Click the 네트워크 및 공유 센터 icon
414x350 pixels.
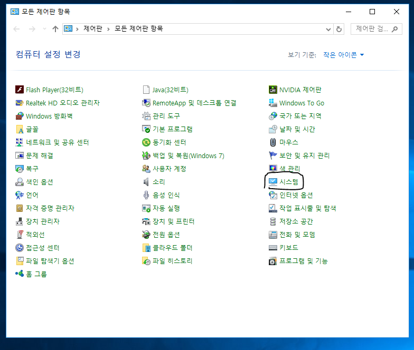[x=20, y=142]
